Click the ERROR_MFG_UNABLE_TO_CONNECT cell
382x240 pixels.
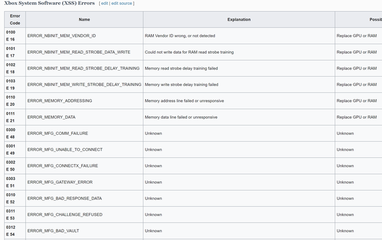coord(65,150)
